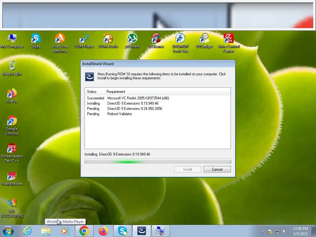Switch to the Nero installer taskbar item
This screenshot has height=237, width=316.
(141, 231)
